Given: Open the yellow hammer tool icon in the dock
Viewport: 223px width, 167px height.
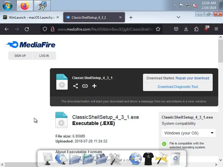Looking at the screenshot, I should 162,158.
